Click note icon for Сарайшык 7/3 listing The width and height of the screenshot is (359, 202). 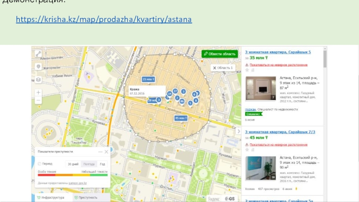coord(253,150)
